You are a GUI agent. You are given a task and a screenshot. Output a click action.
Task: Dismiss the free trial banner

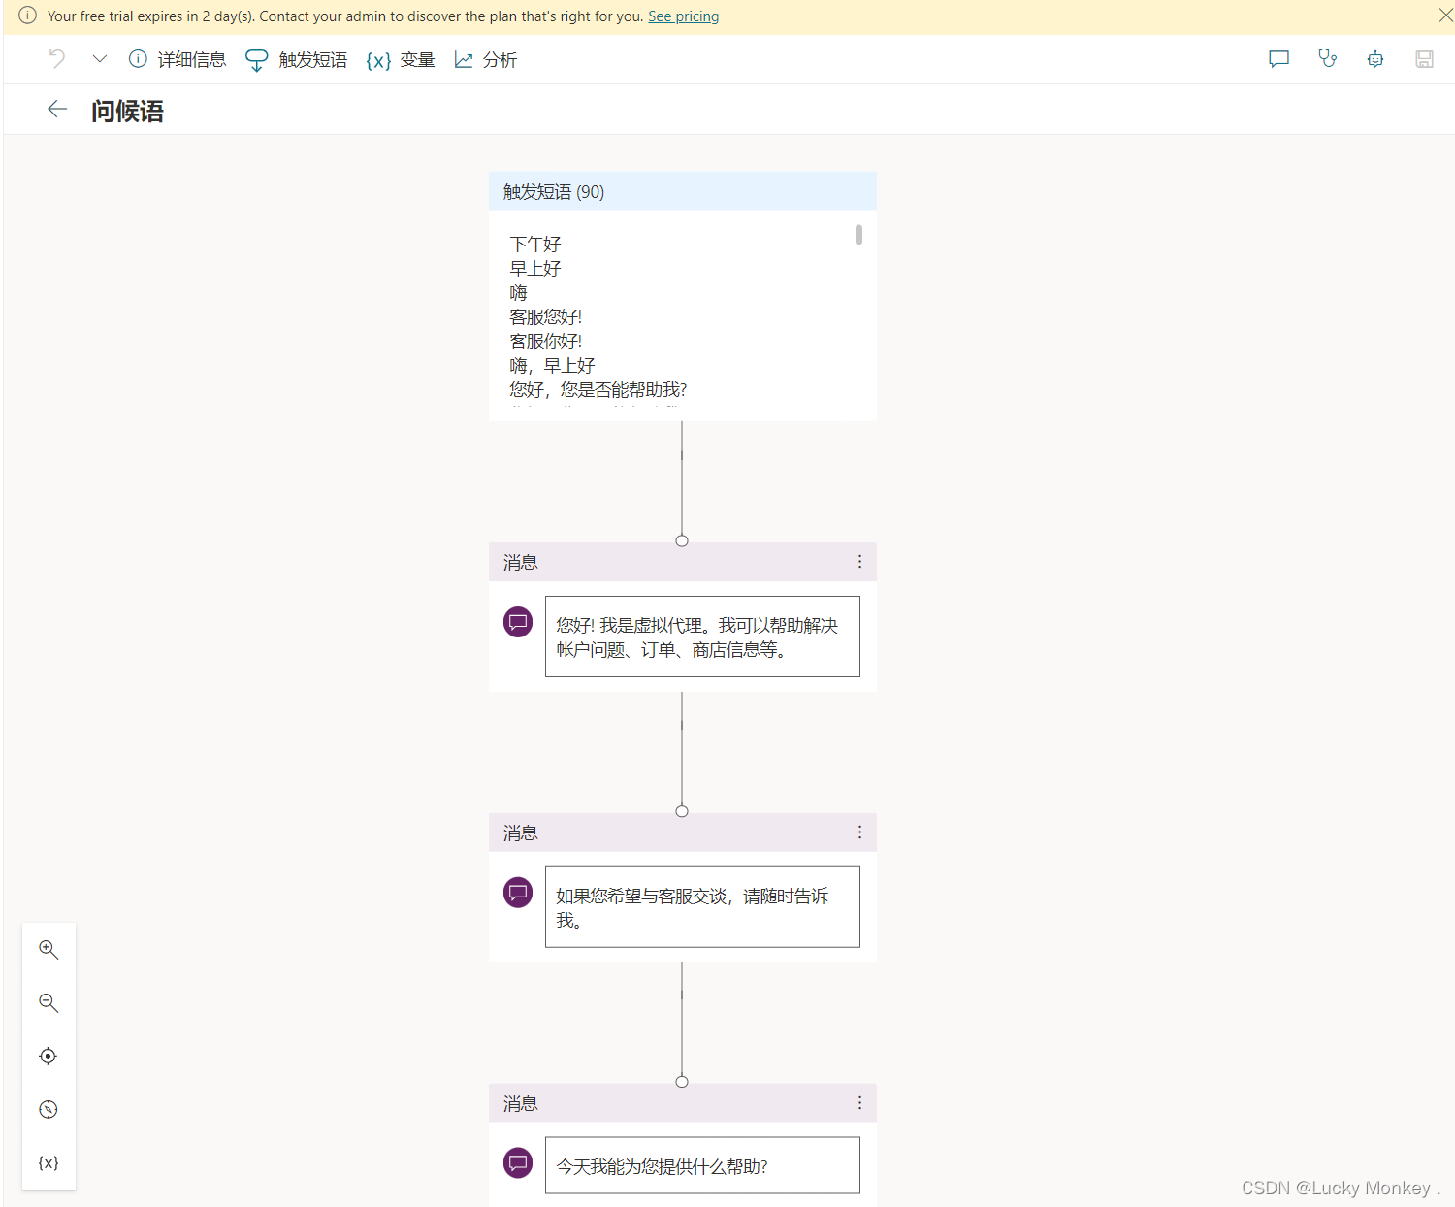[1444, 16]
